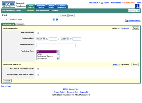Click the New Search link
The image size is (142, 103).
(94, 3)
